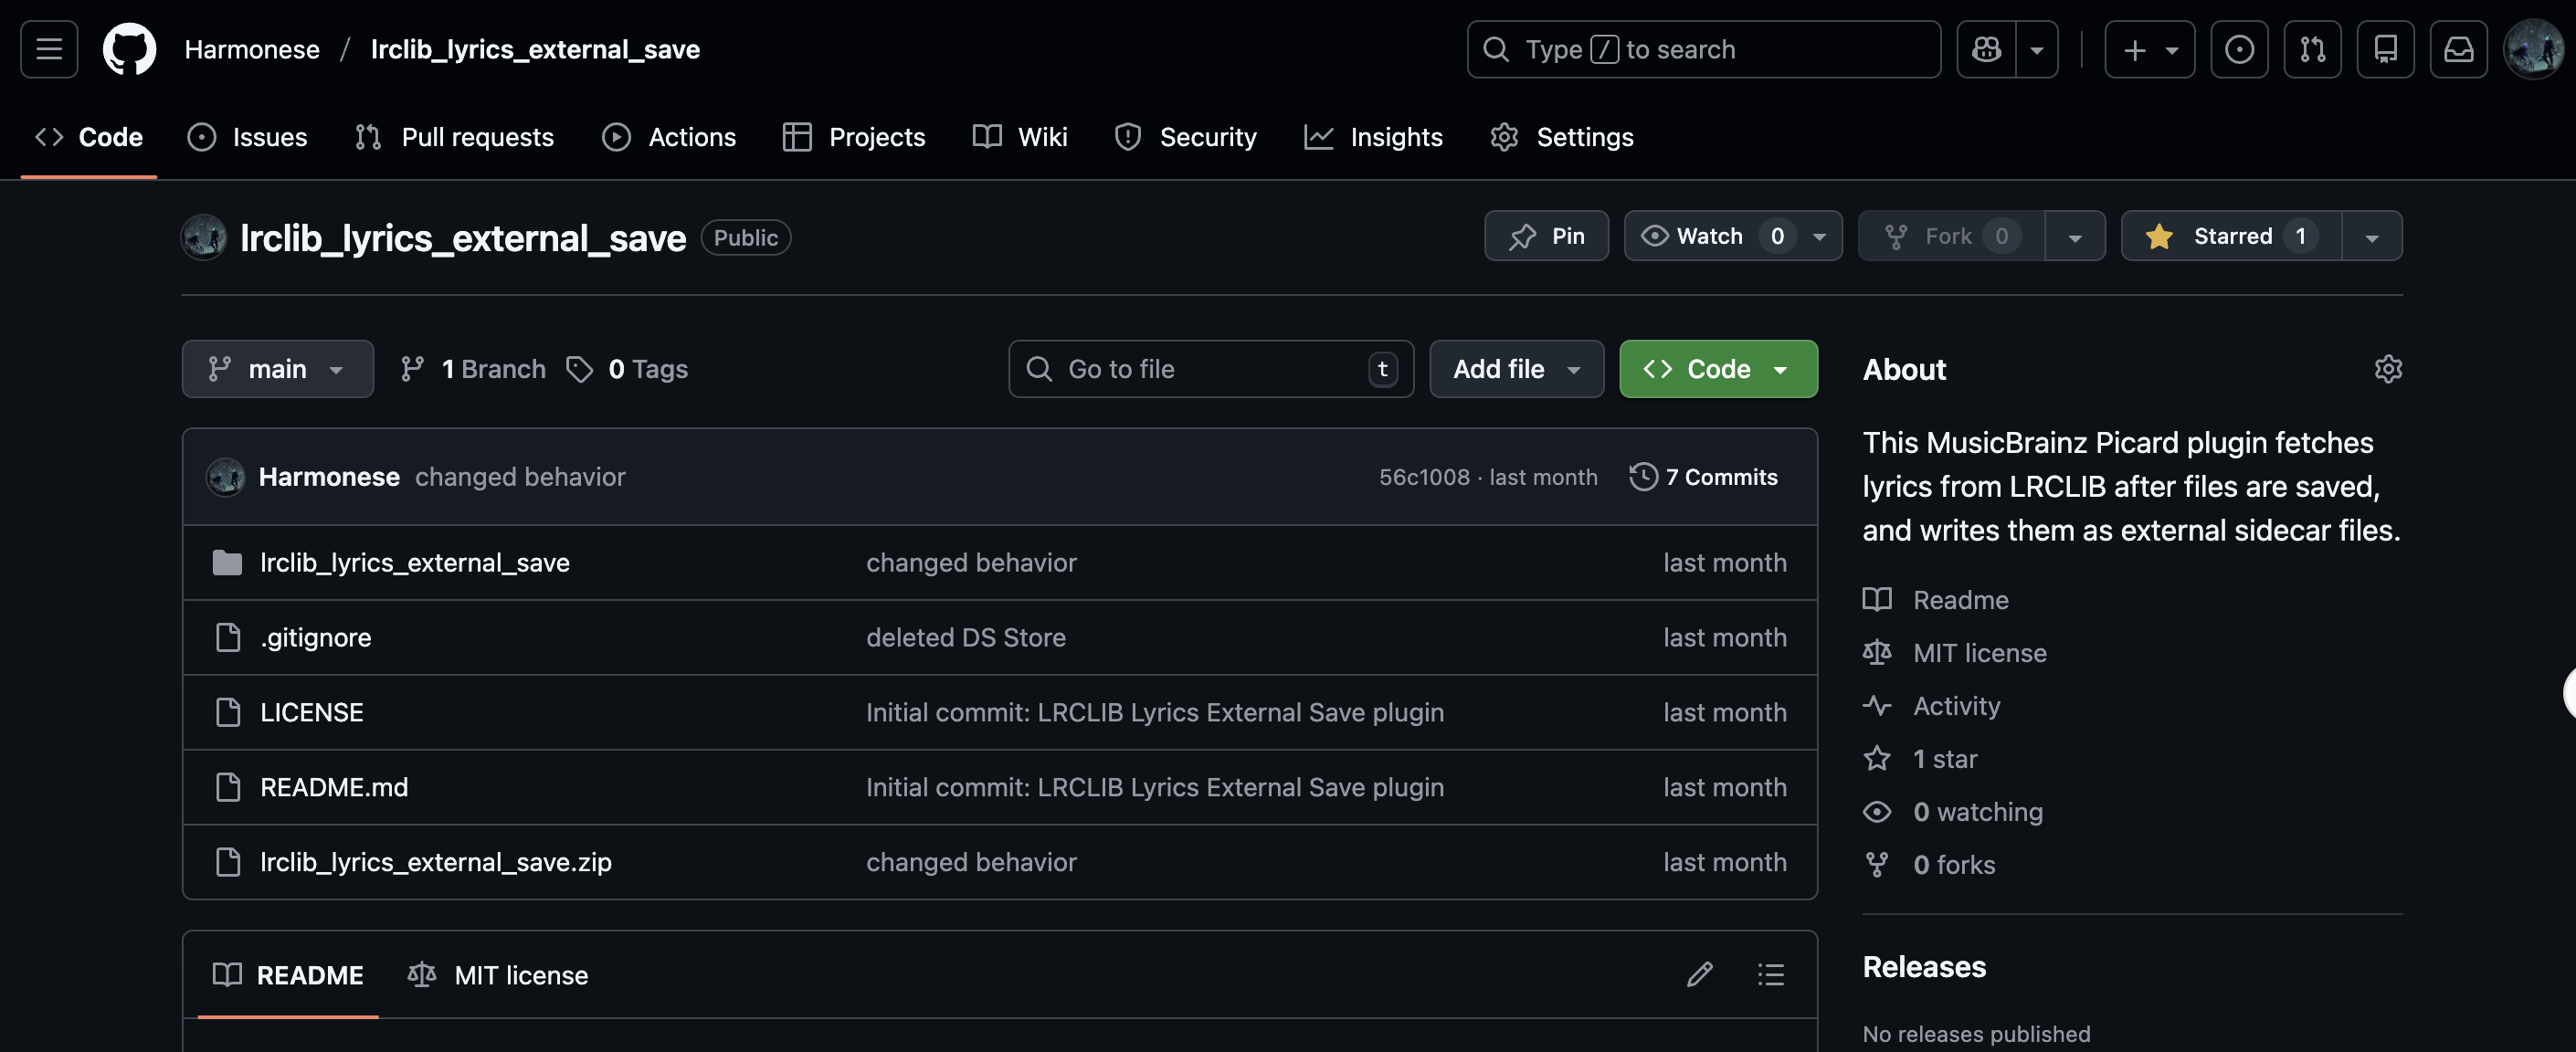Open the main branch selector

tap(277, 369)
